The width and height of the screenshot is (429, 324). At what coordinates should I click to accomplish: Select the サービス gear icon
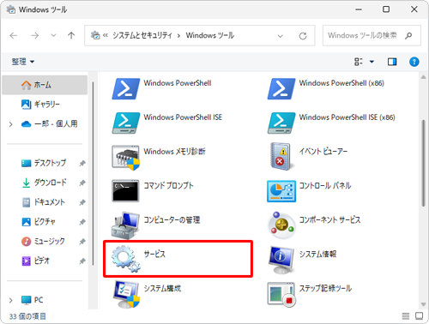tap(126, 259)
